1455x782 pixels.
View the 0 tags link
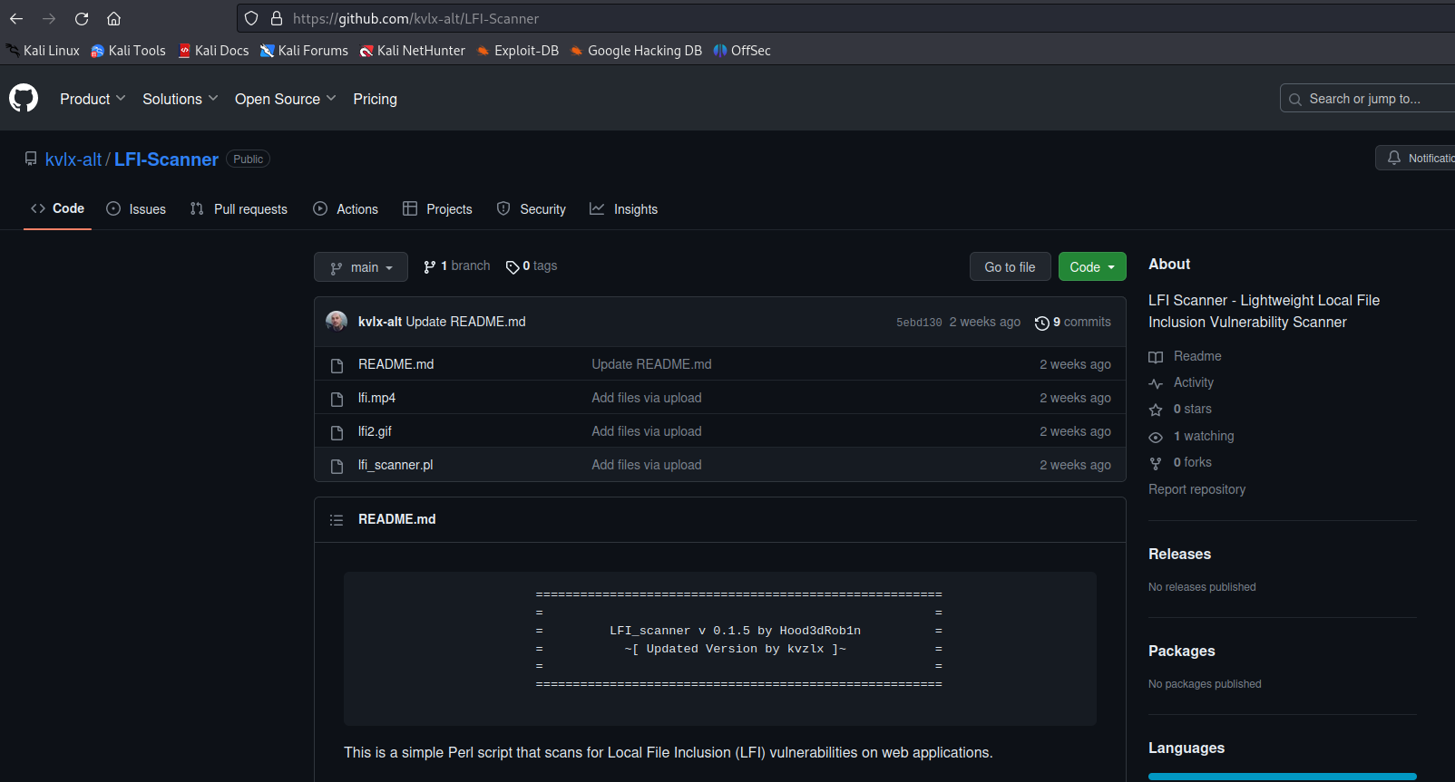tap(532, 266)
